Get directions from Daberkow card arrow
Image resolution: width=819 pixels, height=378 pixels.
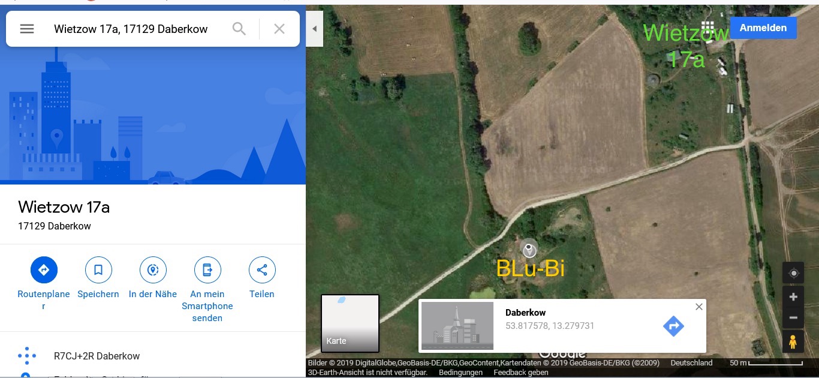pos(673,326)
